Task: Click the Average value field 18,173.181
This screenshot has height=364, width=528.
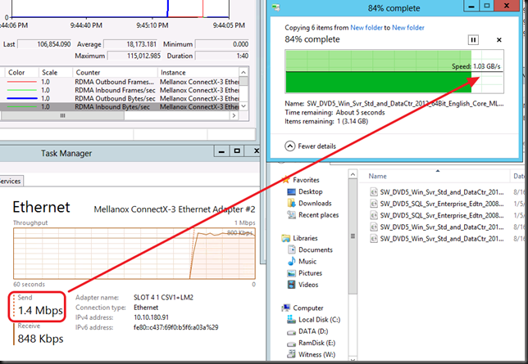Action: pyautogui.click(x=130, y=44)
